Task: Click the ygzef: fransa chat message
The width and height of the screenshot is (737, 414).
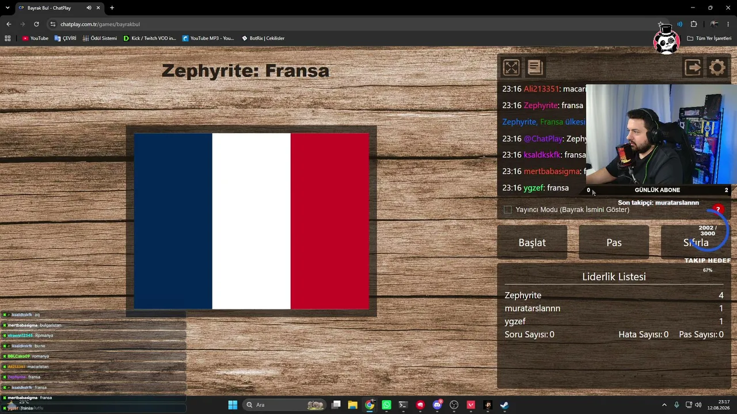Action: [535, 188]
